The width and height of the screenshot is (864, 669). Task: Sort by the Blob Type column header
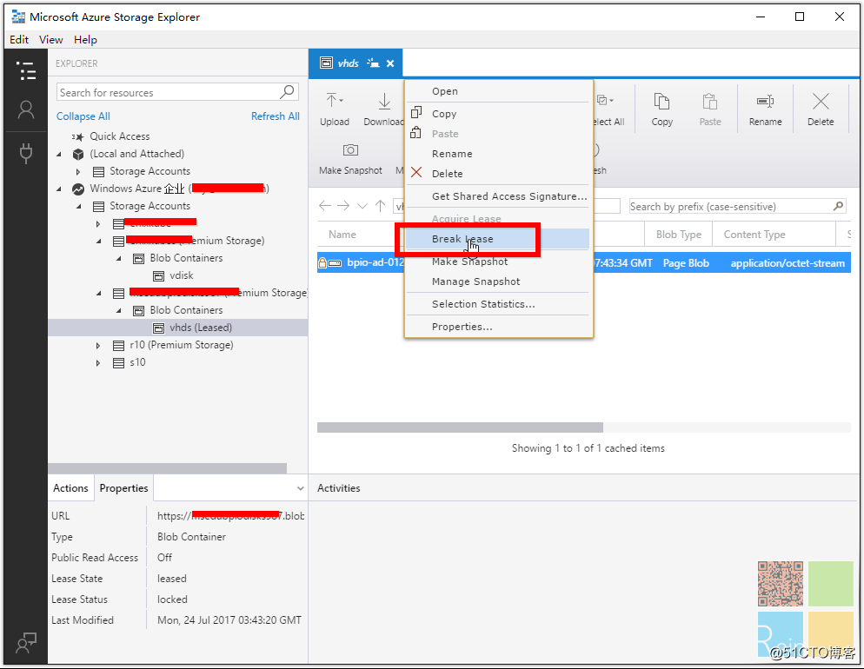point(678,235)
